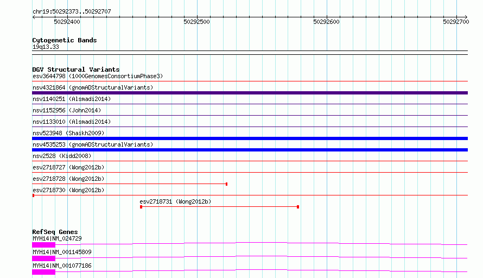Open the DGV Structural Variants track title
The image size is (483, 278).
pos(76,69)
